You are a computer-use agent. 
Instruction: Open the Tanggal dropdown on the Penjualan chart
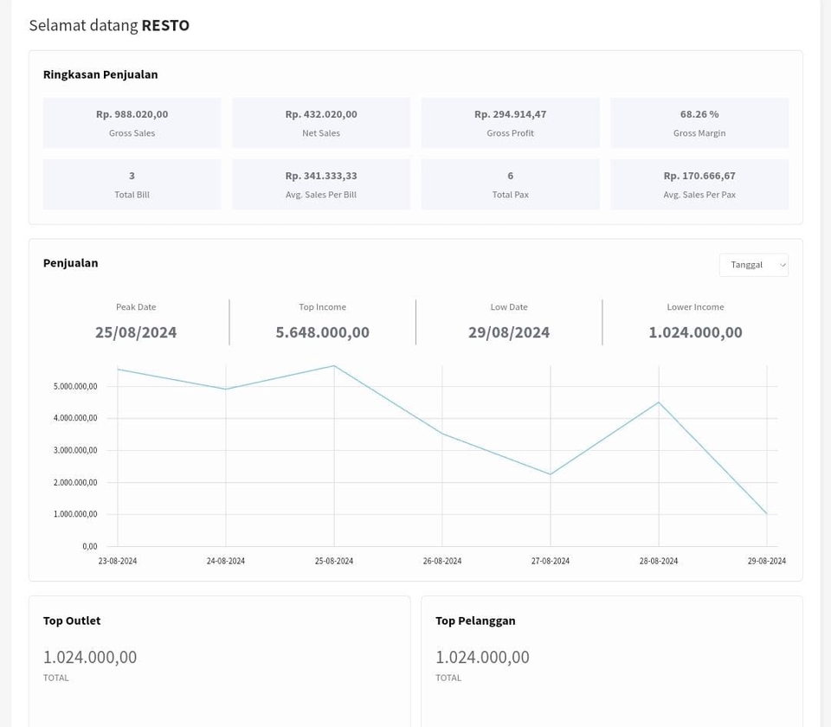pos(753,265)
